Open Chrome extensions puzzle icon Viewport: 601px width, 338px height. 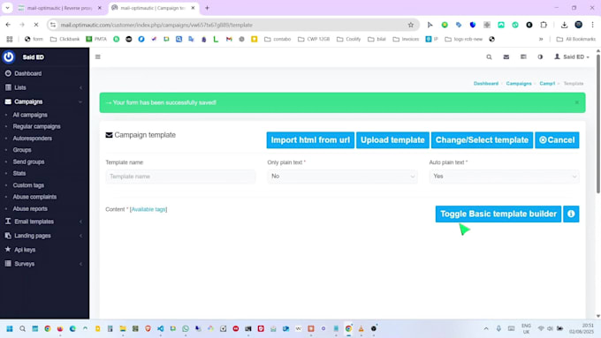[x=544, y=25]
